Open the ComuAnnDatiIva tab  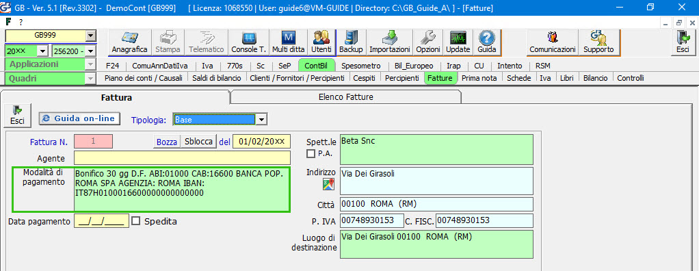[160, 66]
